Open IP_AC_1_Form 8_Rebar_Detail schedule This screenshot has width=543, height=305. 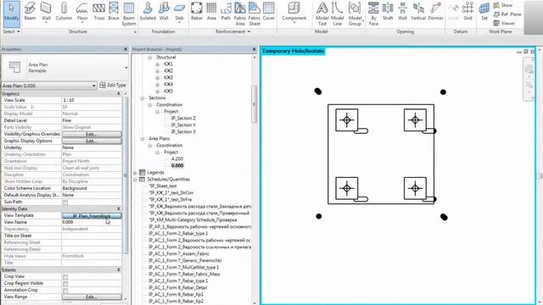177,288
